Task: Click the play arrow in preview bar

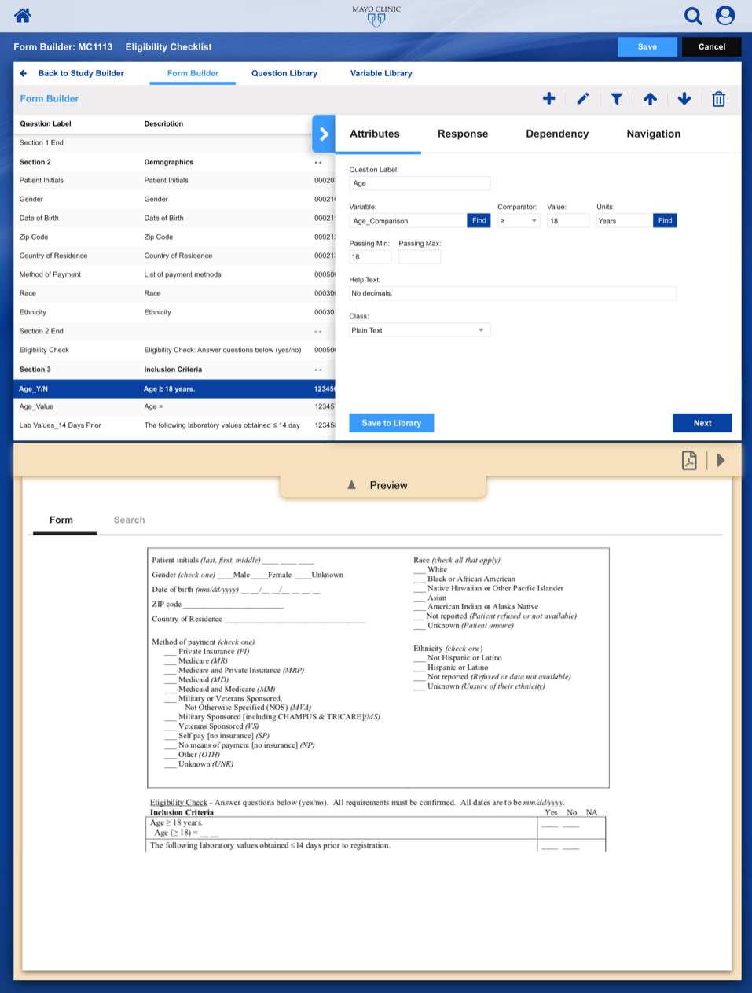Action: click(721, 460)
